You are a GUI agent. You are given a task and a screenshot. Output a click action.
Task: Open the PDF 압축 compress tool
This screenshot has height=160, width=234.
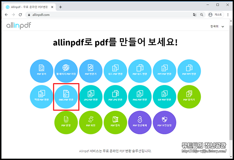tap(115, 123)
